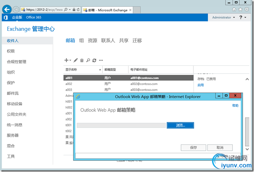Click the 电子邮件地址 column header
254x172 pixels.
(x=161, y=70)
